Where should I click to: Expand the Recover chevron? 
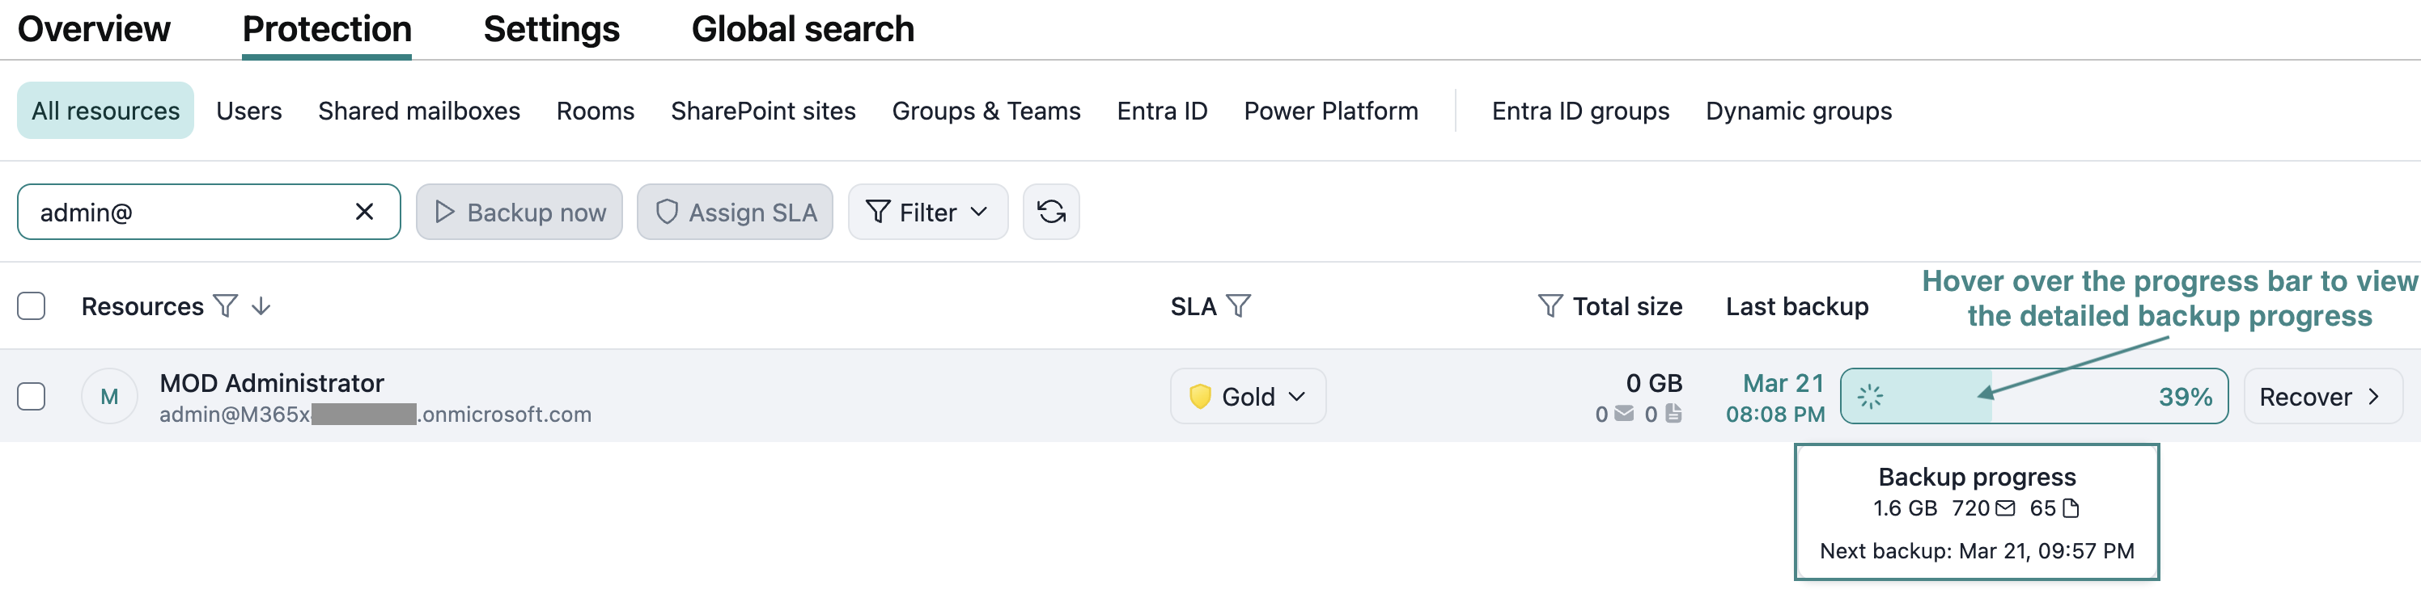[x=2373, y=397]
